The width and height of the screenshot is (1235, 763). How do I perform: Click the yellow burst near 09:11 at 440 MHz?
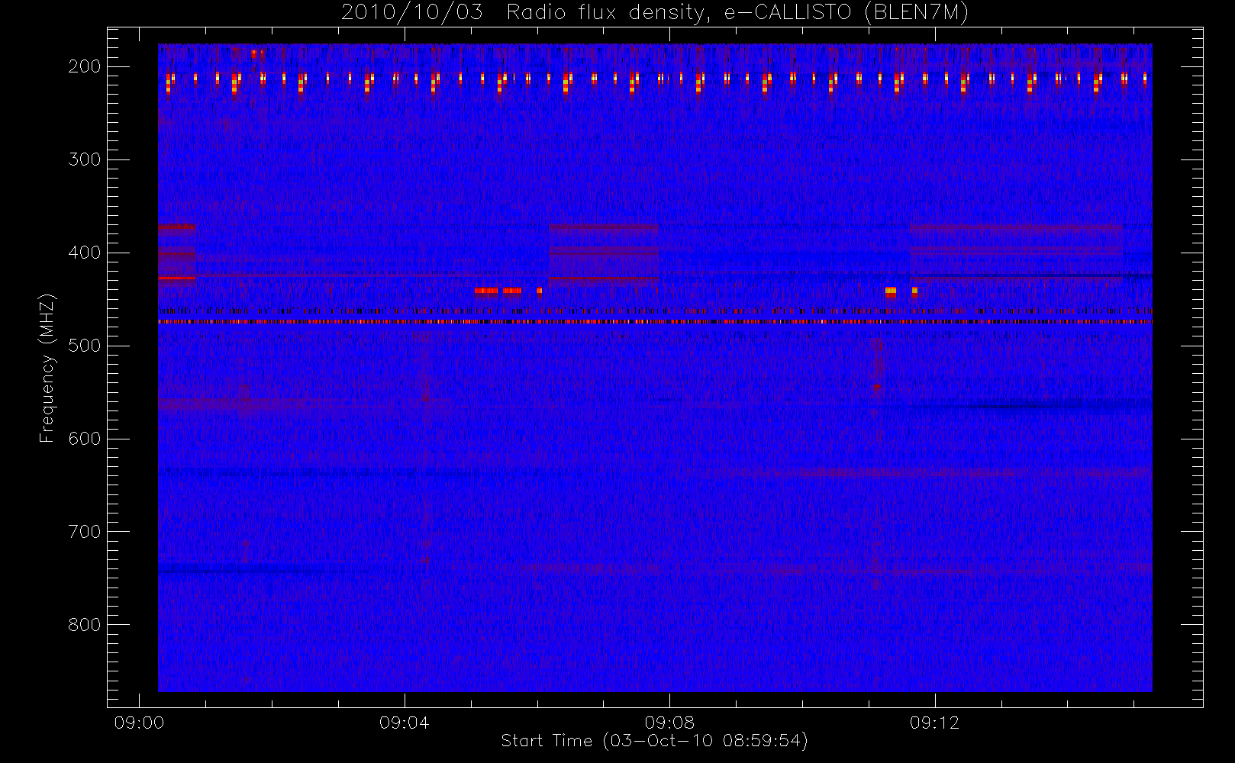click(890, 291)
